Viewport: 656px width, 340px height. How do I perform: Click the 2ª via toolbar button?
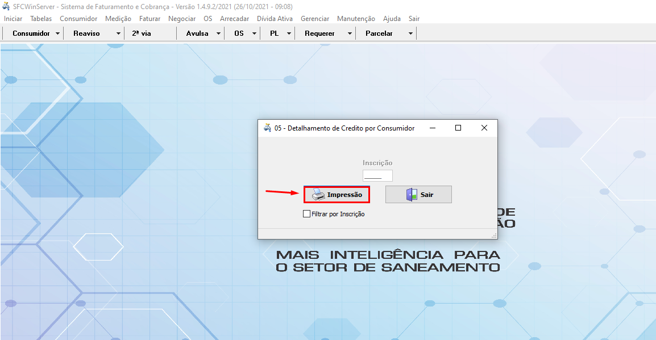coord(142,33)
